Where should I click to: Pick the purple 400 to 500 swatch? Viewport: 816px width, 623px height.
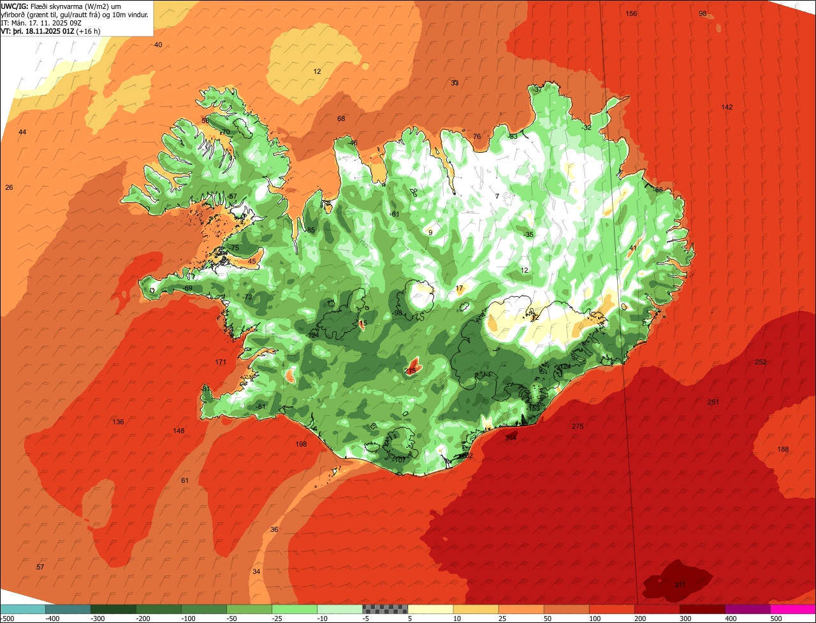(x=747, y=609)
